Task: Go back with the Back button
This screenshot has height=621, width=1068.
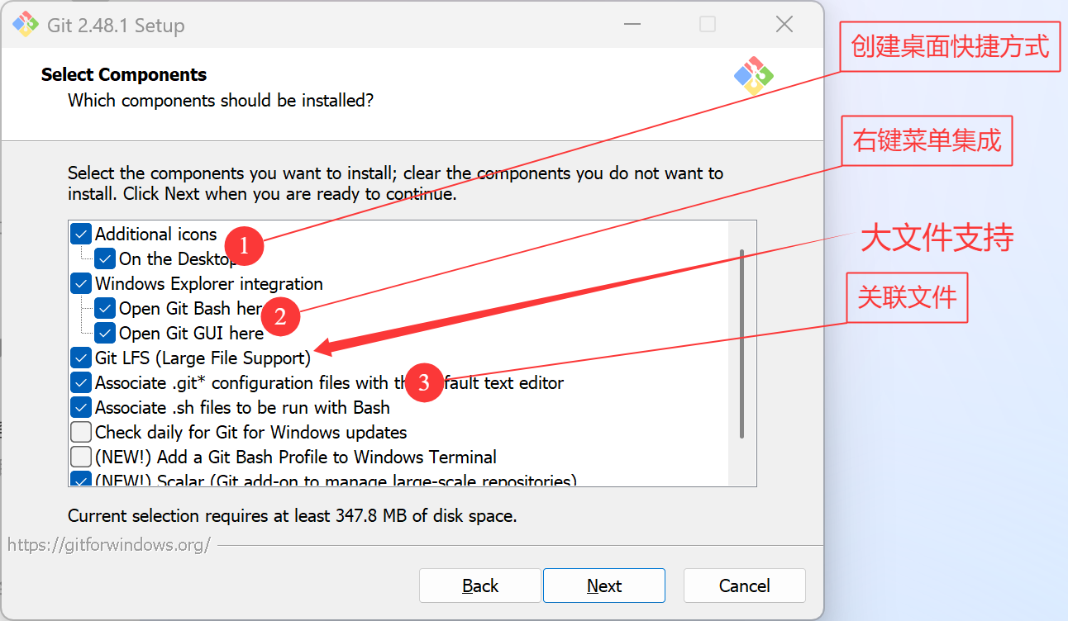Action: coord(480,585)
